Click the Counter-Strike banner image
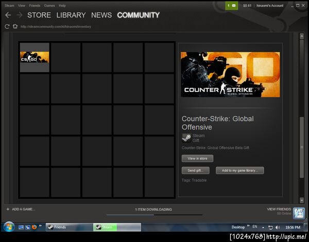Image resolution: width=309 pixels, height=242 pixels. pyautogui.click(x=230, y=74)
